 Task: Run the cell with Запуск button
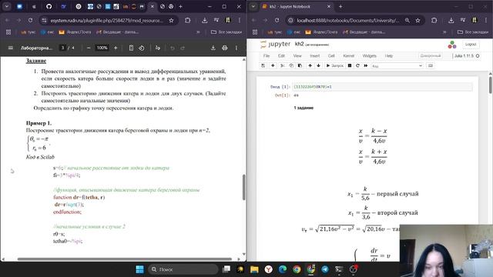pyautogui.click(x=334, y=65)
